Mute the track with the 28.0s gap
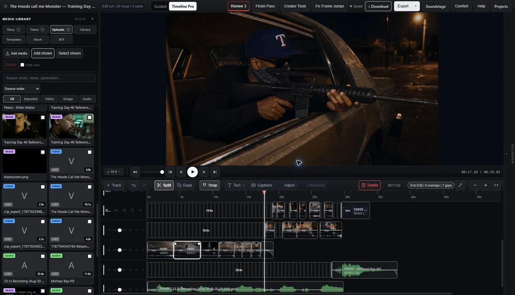This screenshot has width=515, height=295. [109, 270]
